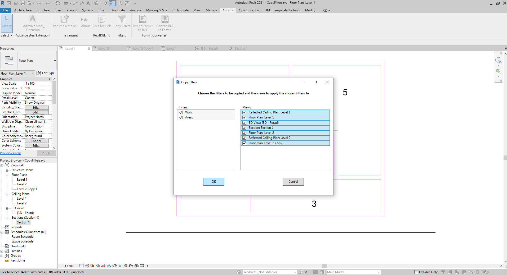Open the Manage ribbon tab

211,10
